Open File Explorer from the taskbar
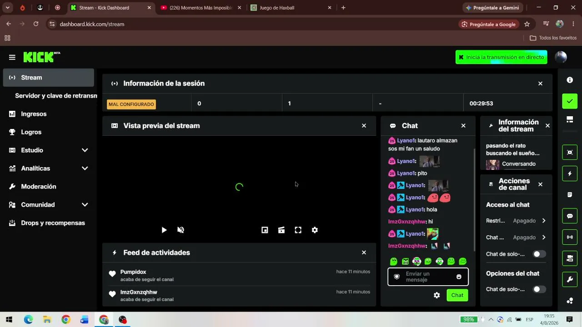This screenshot has width=582, height=327. (x=47, y=320)
